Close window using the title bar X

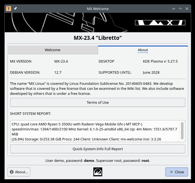tap(187, 9)
